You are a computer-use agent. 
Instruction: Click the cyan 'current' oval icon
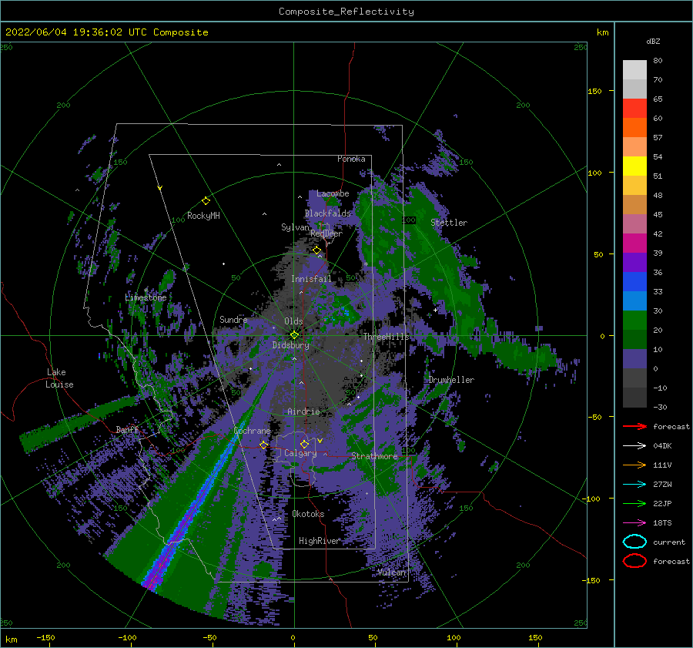click(x=634, y=542)
